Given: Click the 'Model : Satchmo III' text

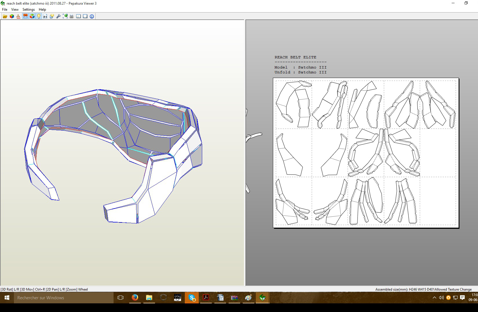Looking at the screenshot, I should click(300, 67).
